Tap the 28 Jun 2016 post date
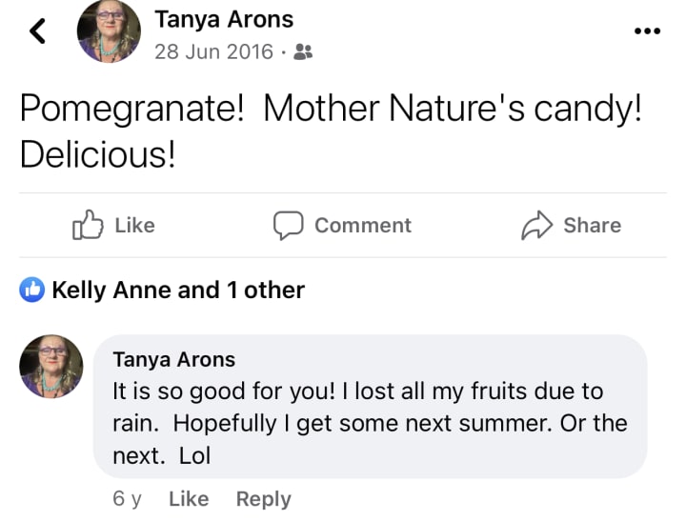This screenshot has height=522, width=686. [x=213, y=51]
